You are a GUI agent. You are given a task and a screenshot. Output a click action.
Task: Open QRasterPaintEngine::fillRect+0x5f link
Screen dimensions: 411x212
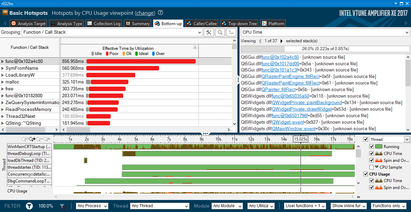pos(291,77)
